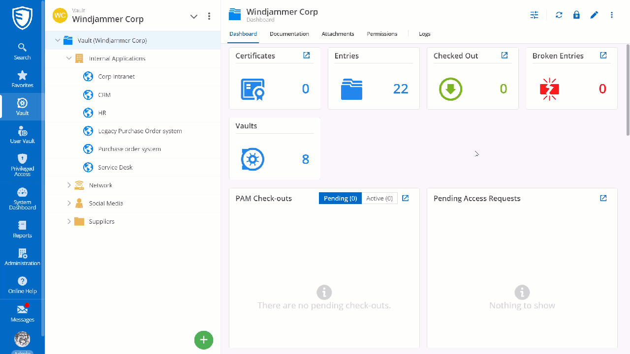Viewport: 630px width, 354px height.
Task: Switch to the Documentation tab
Action: [289, 34]
